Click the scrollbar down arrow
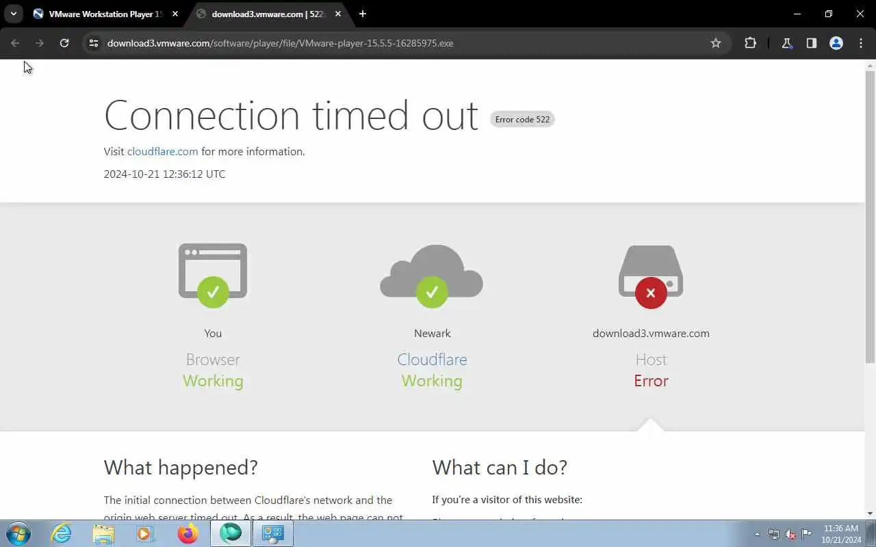The image size is (876, 547). (x=871, y=513)
